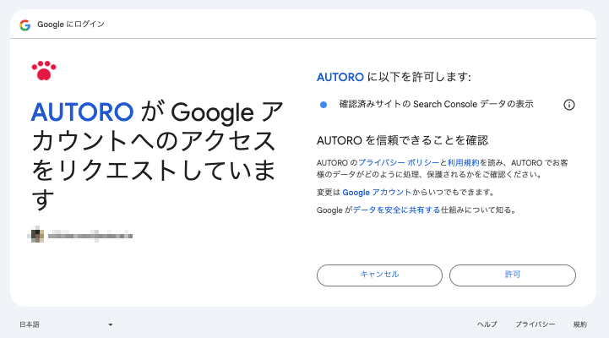Open the 日本語 language selector
Viewport: 609px width, 338px height.
(67, 324)
